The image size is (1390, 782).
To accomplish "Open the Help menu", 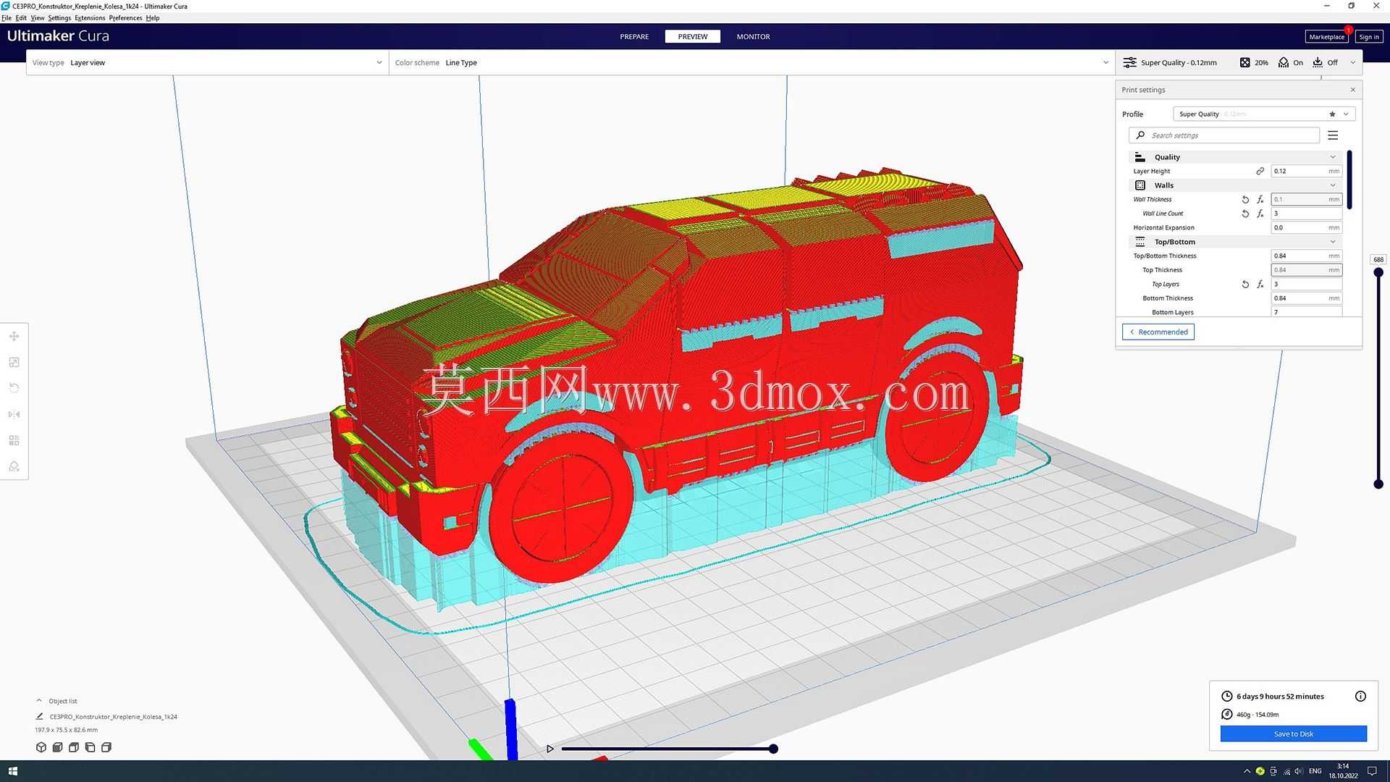I will (153, 18).
